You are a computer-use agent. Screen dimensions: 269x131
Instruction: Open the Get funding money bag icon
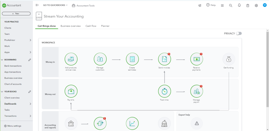pyautogui.click(x=229, y=59)
